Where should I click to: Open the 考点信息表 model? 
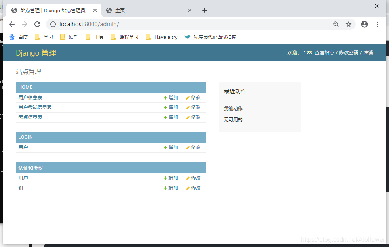[x=30, y=117]
